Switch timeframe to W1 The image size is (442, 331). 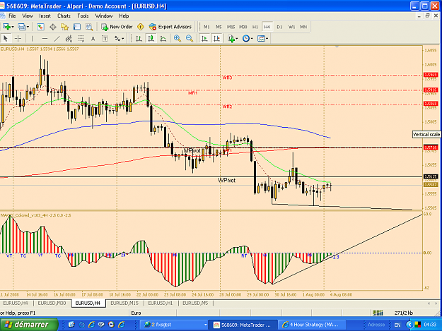[291, 27]
